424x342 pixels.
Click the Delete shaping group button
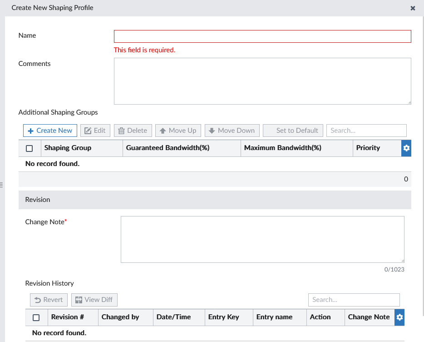tap(133, 131)
